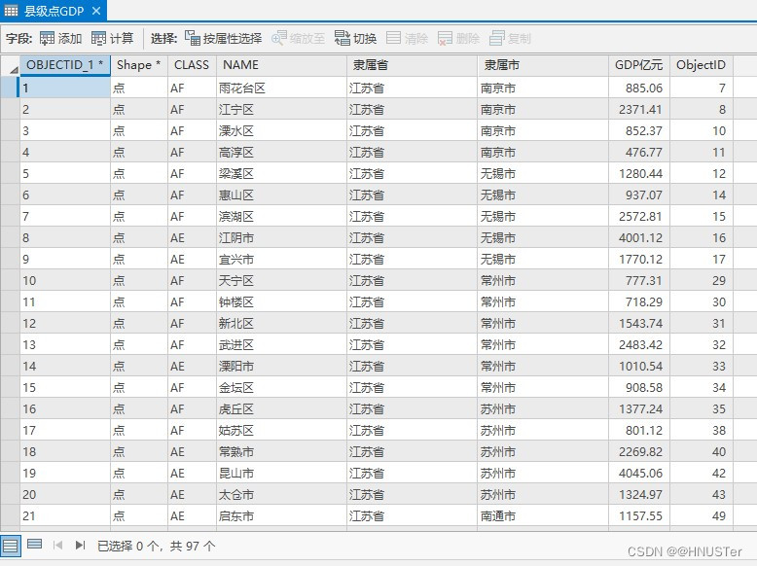Image resolution: width=757 pixels, height=566 pixels.
Task: Click the 常熟市 name cell
Action: pos(281,451)
